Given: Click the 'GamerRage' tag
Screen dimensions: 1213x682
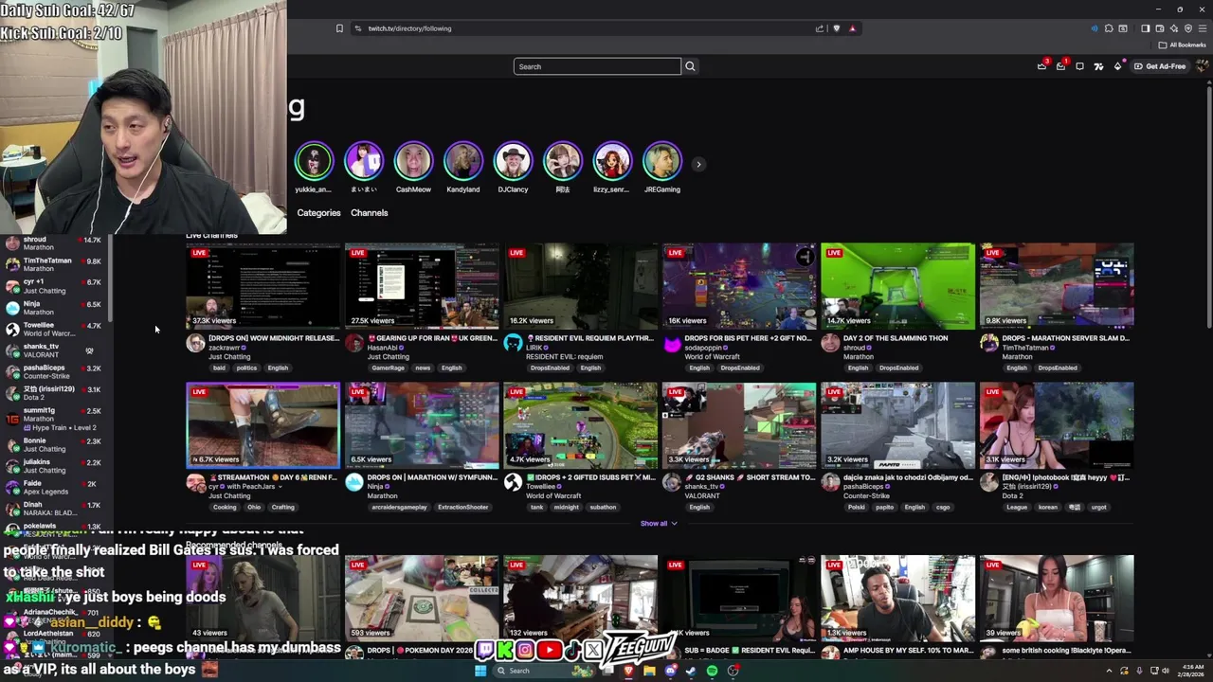Looking at the screenshot, I should click(x=388, y=368).
